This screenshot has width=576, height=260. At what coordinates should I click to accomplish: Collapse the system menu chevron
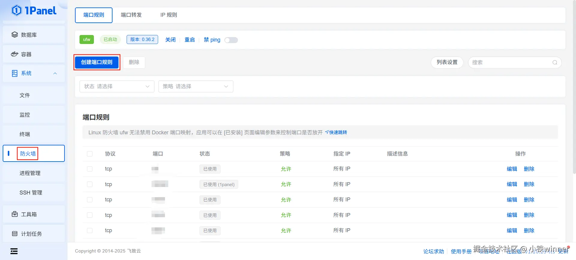(x=55, y=73)
